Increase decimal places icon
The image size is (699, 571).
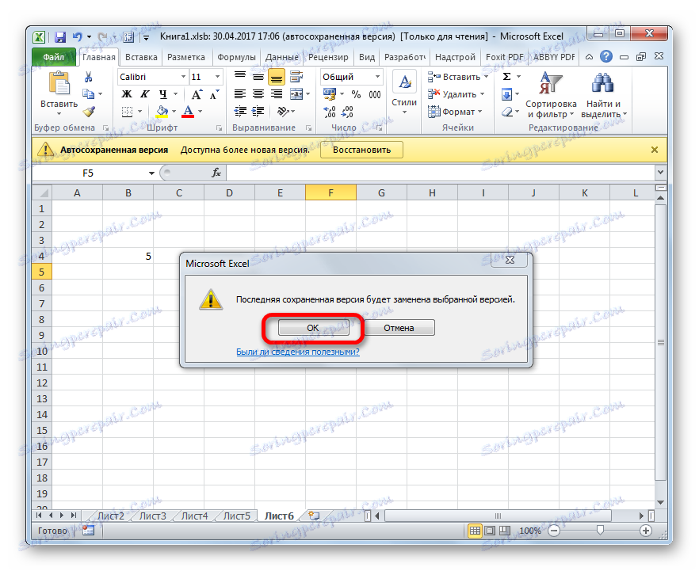[x=330, y=112]
